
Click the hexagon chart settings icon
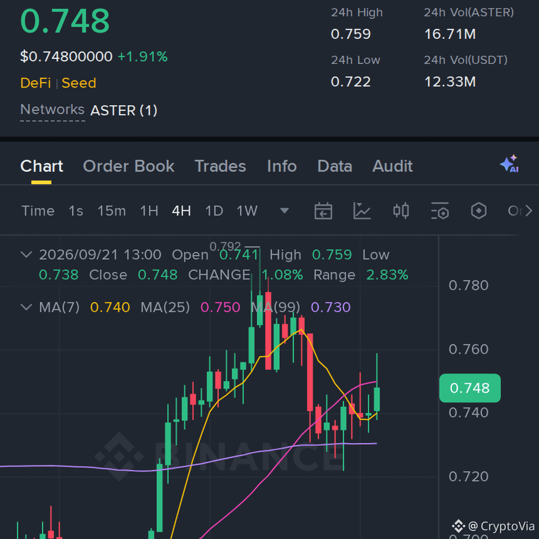click(x=479, y=211)
